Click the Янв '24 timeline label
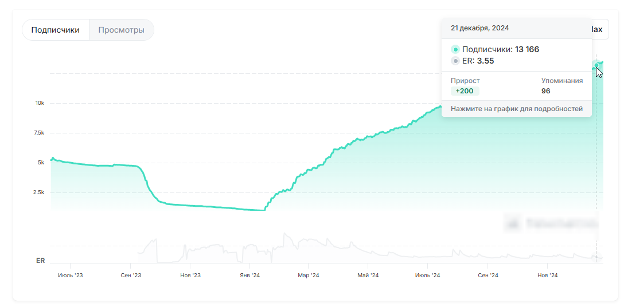624x307 pixels. (x=249, y=275)
